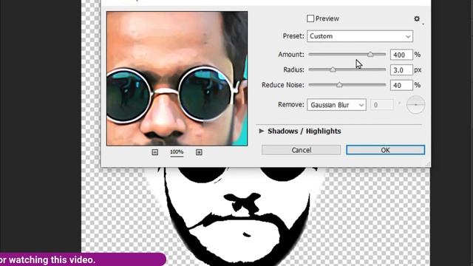473x266 pixels.
Task: Open the Remove dropdown set to Gaussian Blur
Action: coord(337,105)
